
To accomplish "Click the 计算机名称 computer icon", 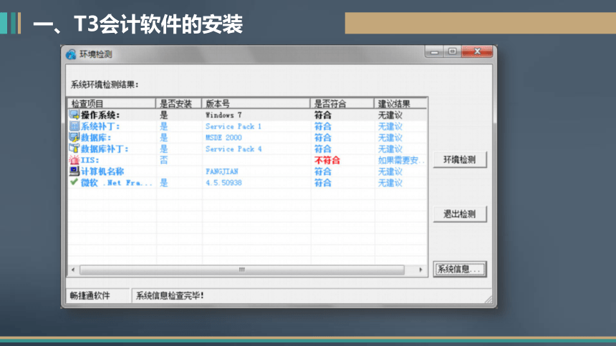I will [74, 171].
